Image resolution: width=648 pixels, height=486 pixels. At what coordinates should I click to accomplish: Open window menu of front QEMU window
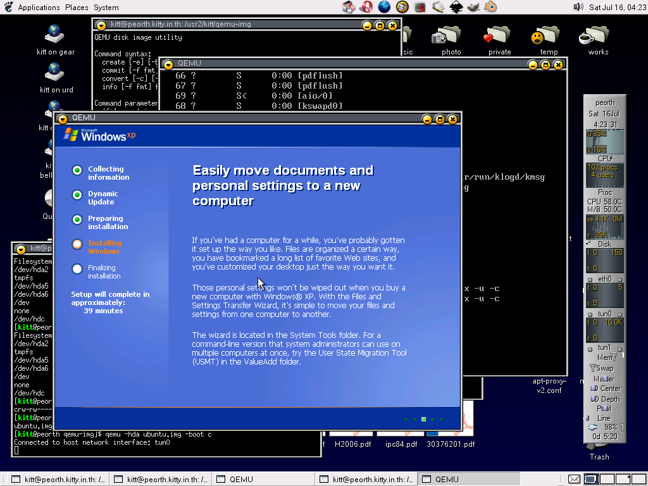pos(63,119)
